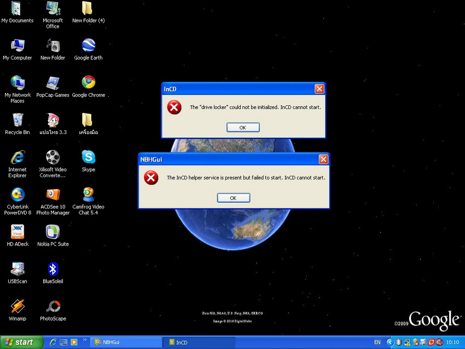Image resolution: width=465 pixels, height=349 pixels.
Task: Close the InCD dialog with the X
Action: click(x=319, y=89)
